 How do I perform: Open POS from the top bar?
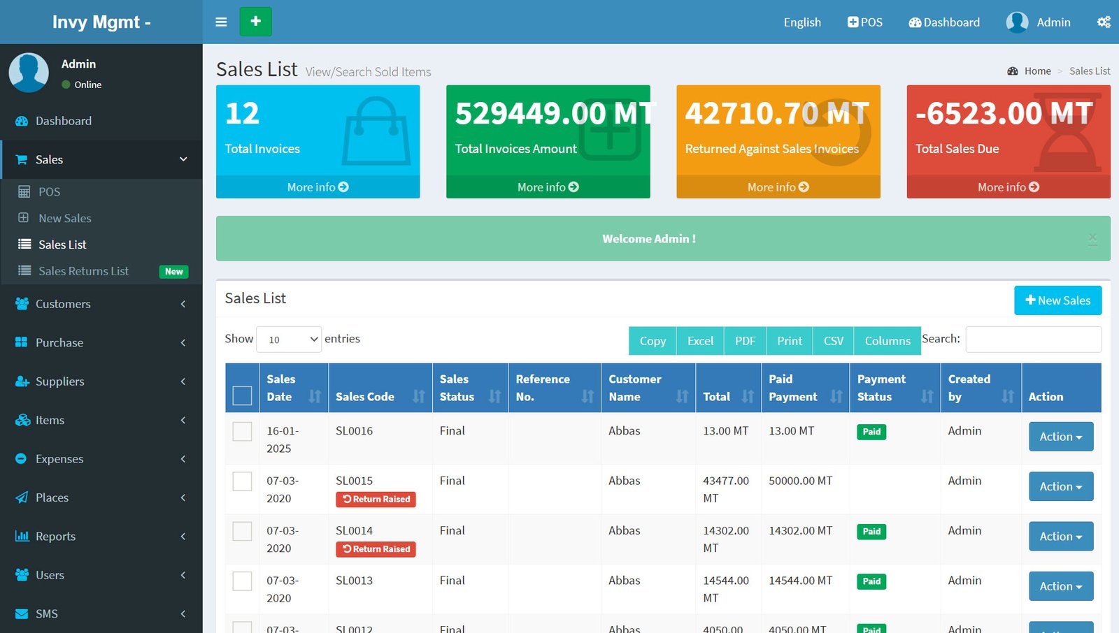point(865,22)
